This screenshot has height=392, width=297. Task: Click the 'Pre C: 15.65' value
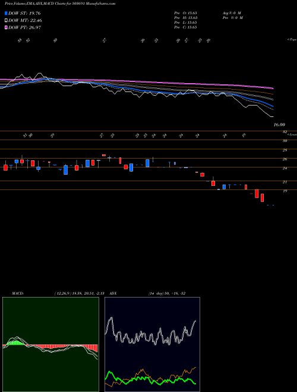pos(185,27)
